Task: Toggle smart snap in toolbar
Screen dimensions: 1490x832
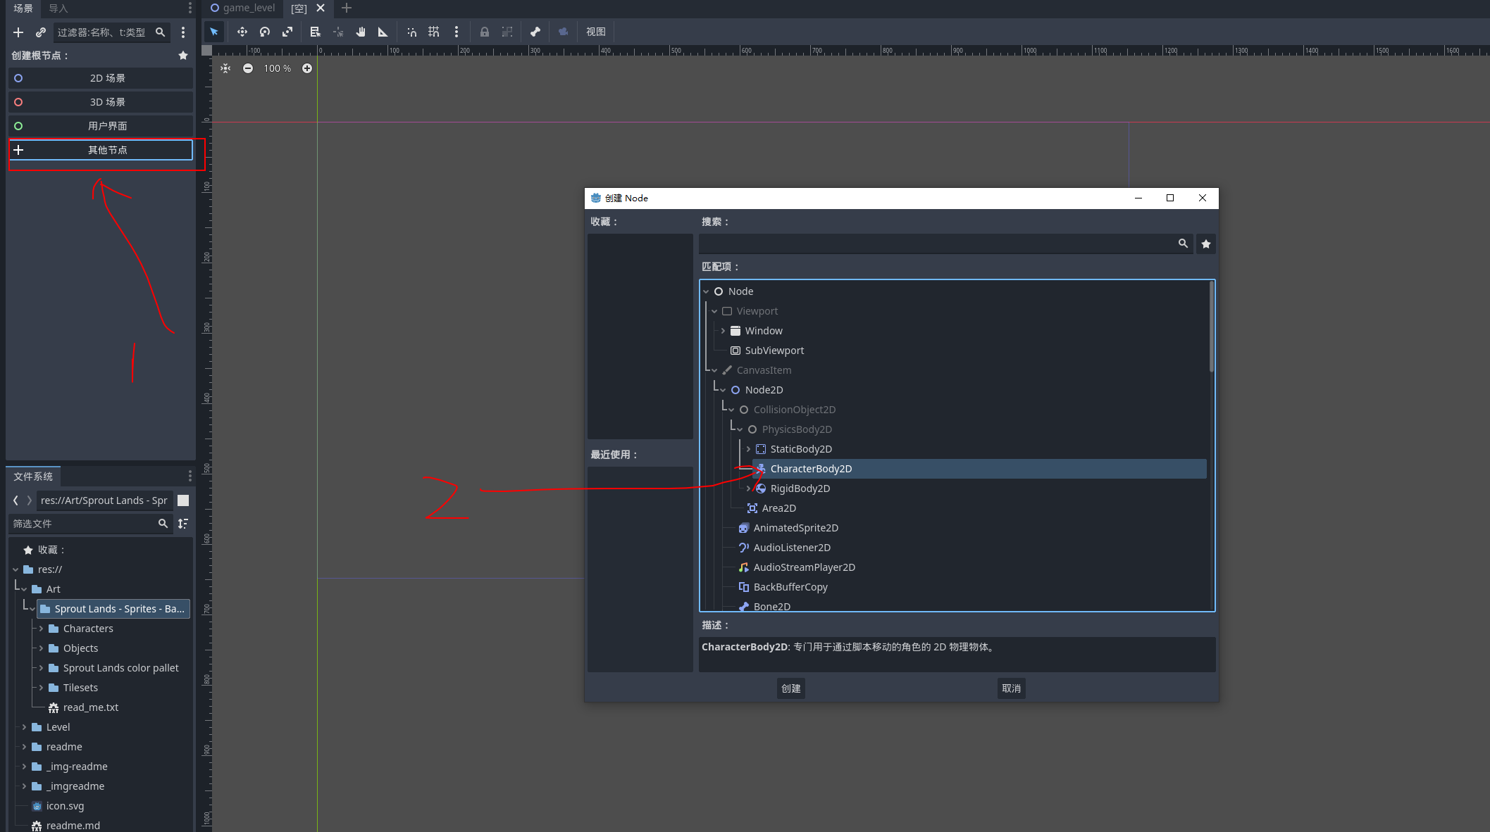Action: point(412,32)
